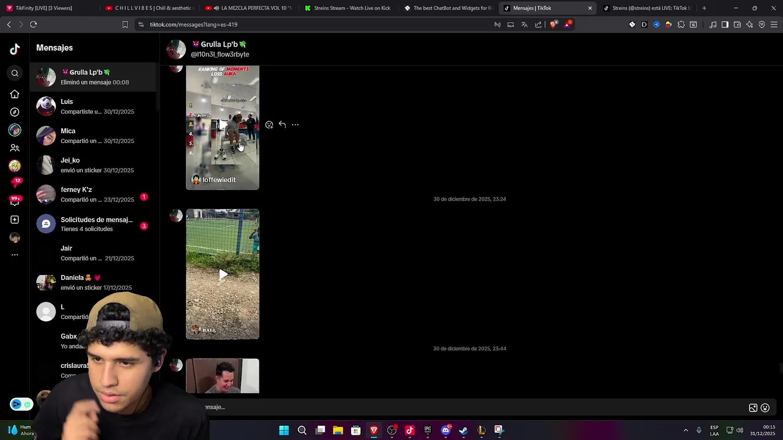Open the three-dots More menu in the sidebar
Viewport: 783px width, 440px height.
click(15, 255)
